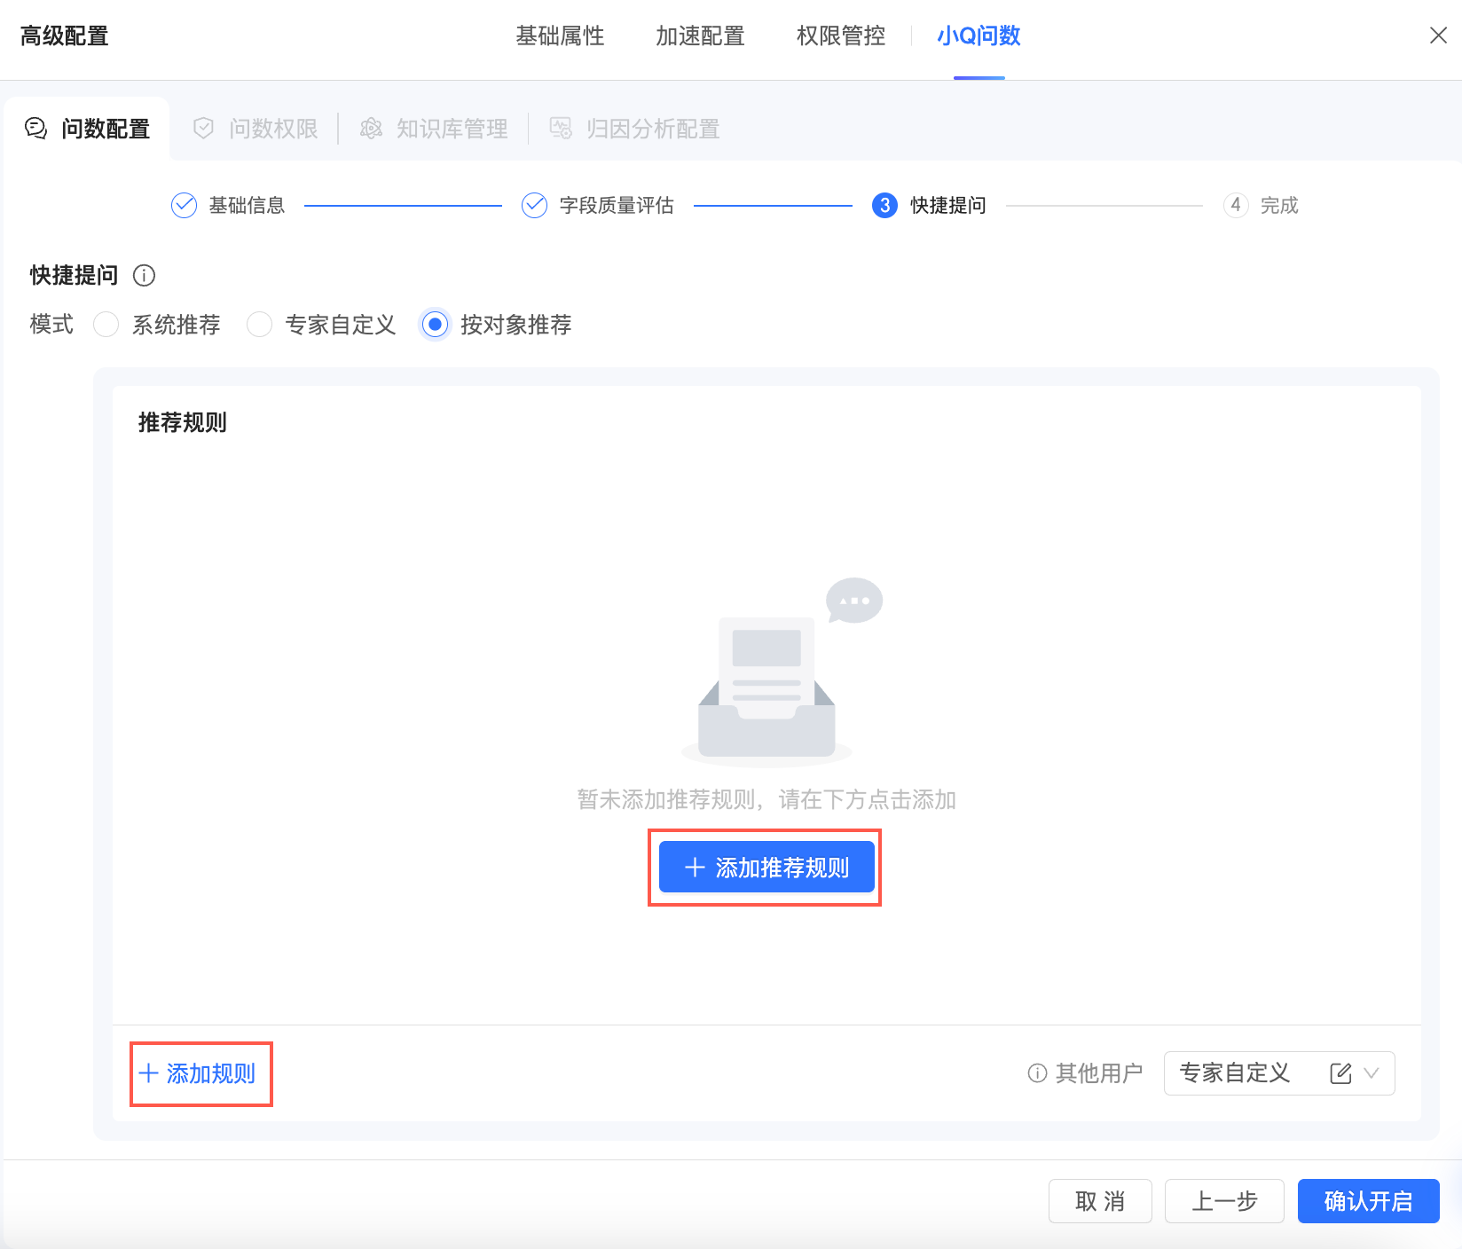This screenshot has width=1462, height=1249.
Task: Click the 推荐规则 heading
Action: coord(183,422)
